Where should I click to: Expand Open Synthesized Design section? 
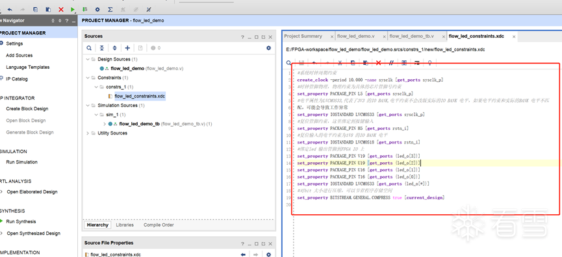click(1, 234)
